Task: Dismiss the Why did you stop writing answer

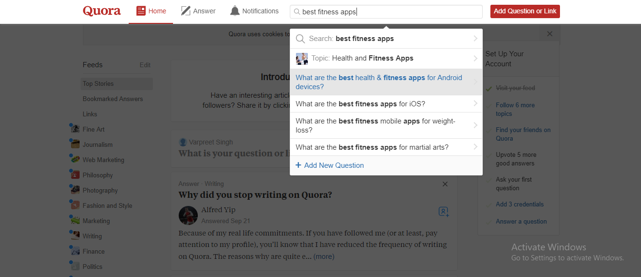Action: [x=445, y=184]
